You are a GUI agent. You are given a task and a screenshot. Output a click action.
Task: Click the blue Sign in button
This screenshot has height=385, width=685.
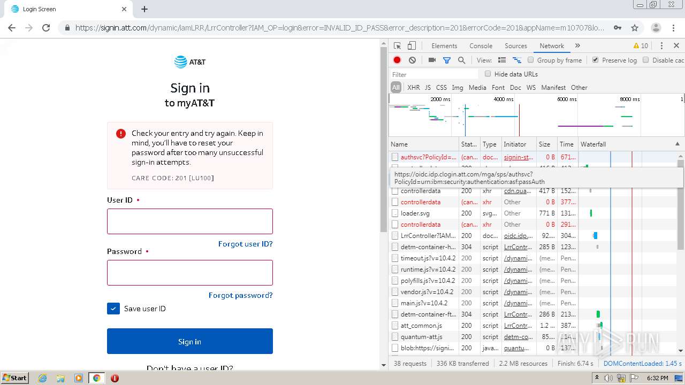[x=190, y=341]
